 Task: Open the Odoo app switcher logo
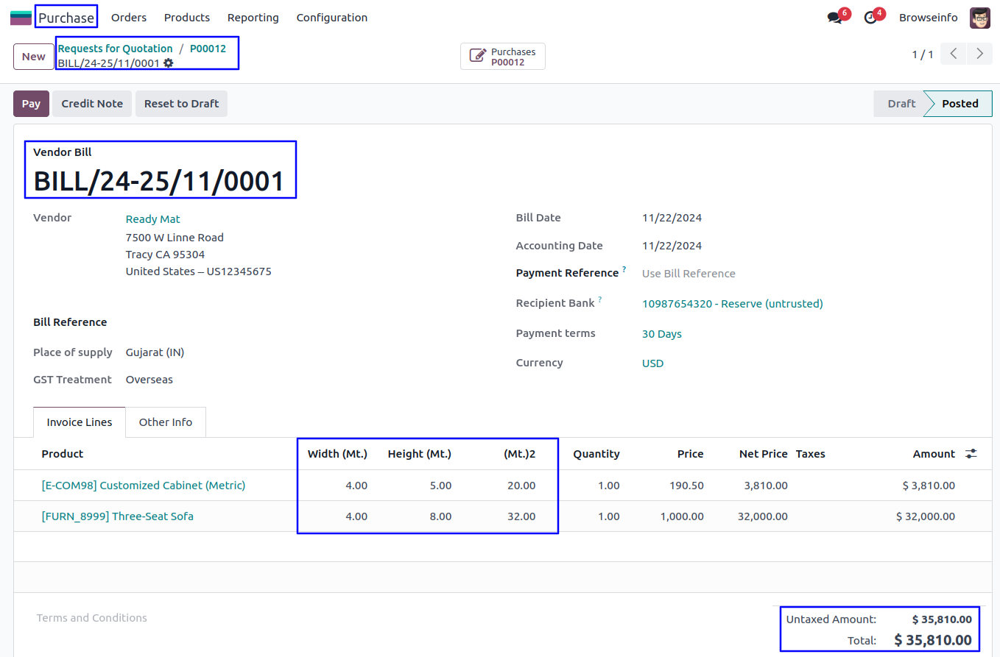pyautogui.click(x=21, y=18)
